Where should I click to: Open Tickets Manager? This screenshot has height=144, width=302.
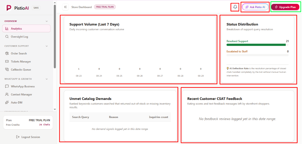[26, 62]
